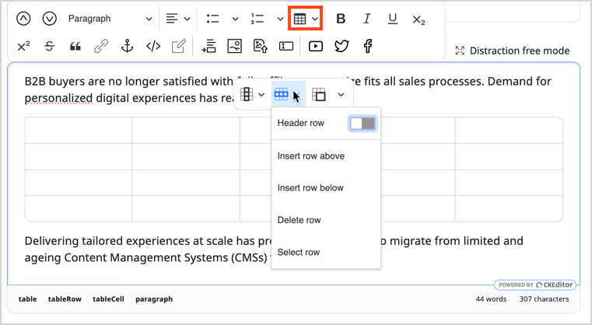Apply italic formatting
Image resolution: width=592 pixels, height=325 pixels.
coord(366,19)
